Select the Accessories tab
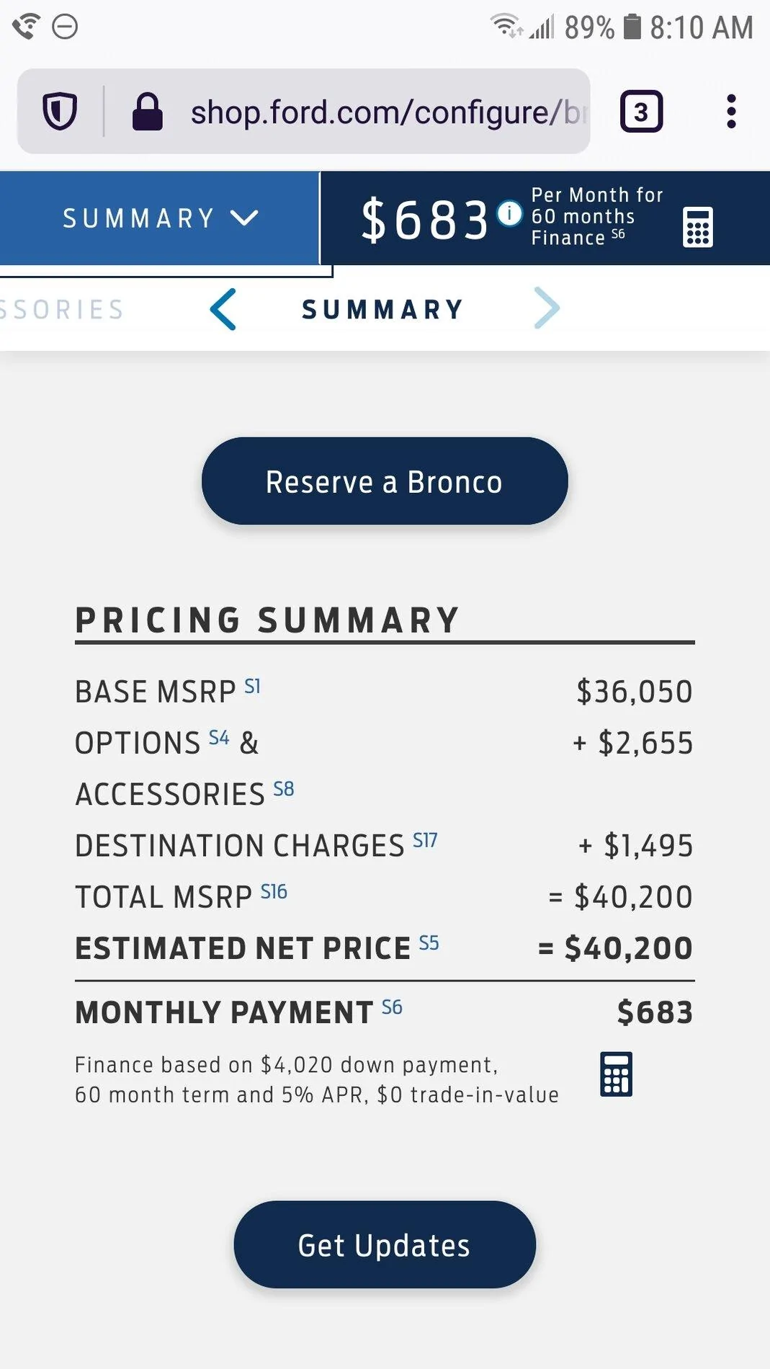This screenshot has width=770, height=1369. coord(62,310)
